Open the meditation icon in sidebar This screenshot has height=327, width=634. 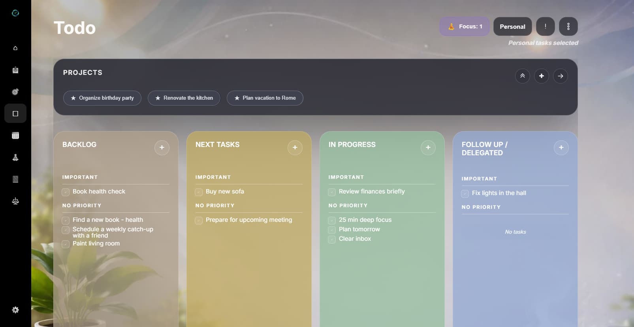pos(15,157)
